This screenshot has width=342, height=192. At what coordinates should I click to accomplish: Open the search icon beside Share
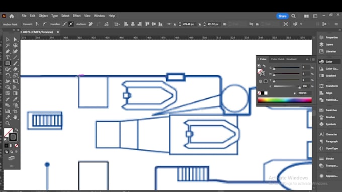click(293, 16)
